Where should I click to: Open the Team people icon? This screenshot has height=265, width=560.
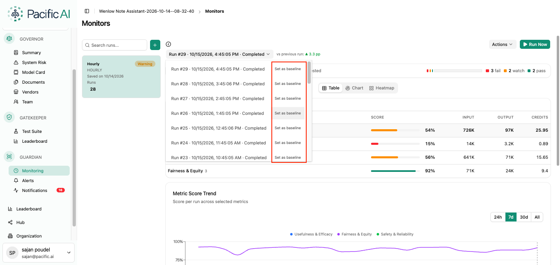point(16,102)
